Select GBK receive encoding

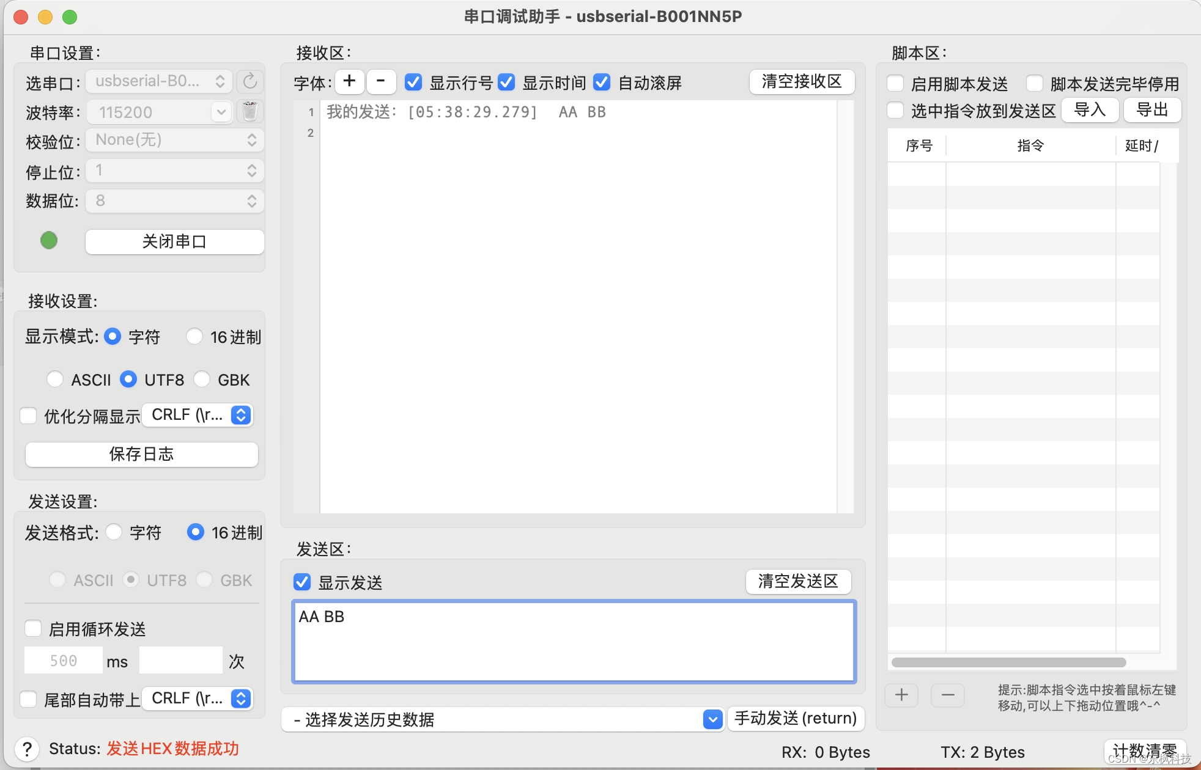pos(202,380)
